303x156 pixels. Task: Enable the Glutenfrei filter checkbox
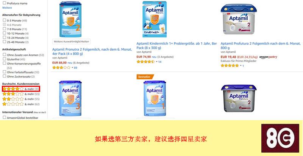[5, 59]
